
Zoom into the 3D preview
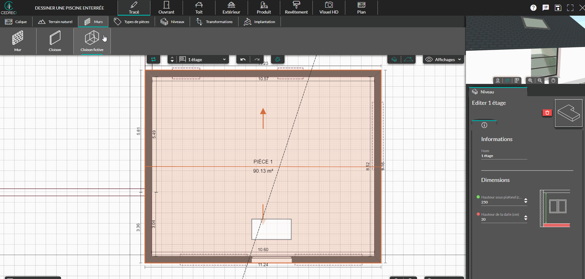(x=530, y=81)
